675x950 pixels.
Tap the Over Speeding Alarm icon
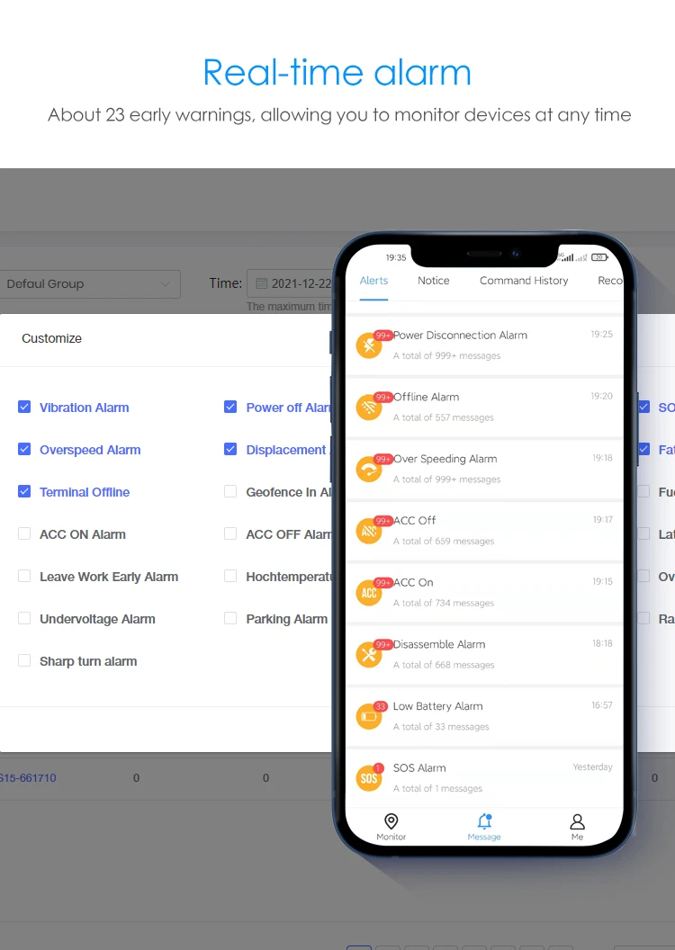pyautogui.click(x=369, y=470)
